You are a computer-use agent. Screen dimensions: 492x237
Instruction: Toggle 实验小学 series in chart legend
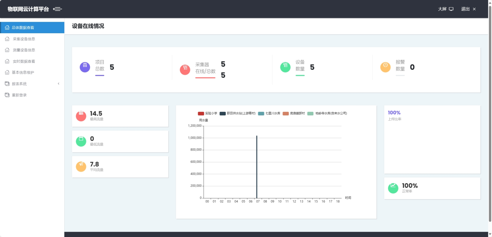point(208,114)
